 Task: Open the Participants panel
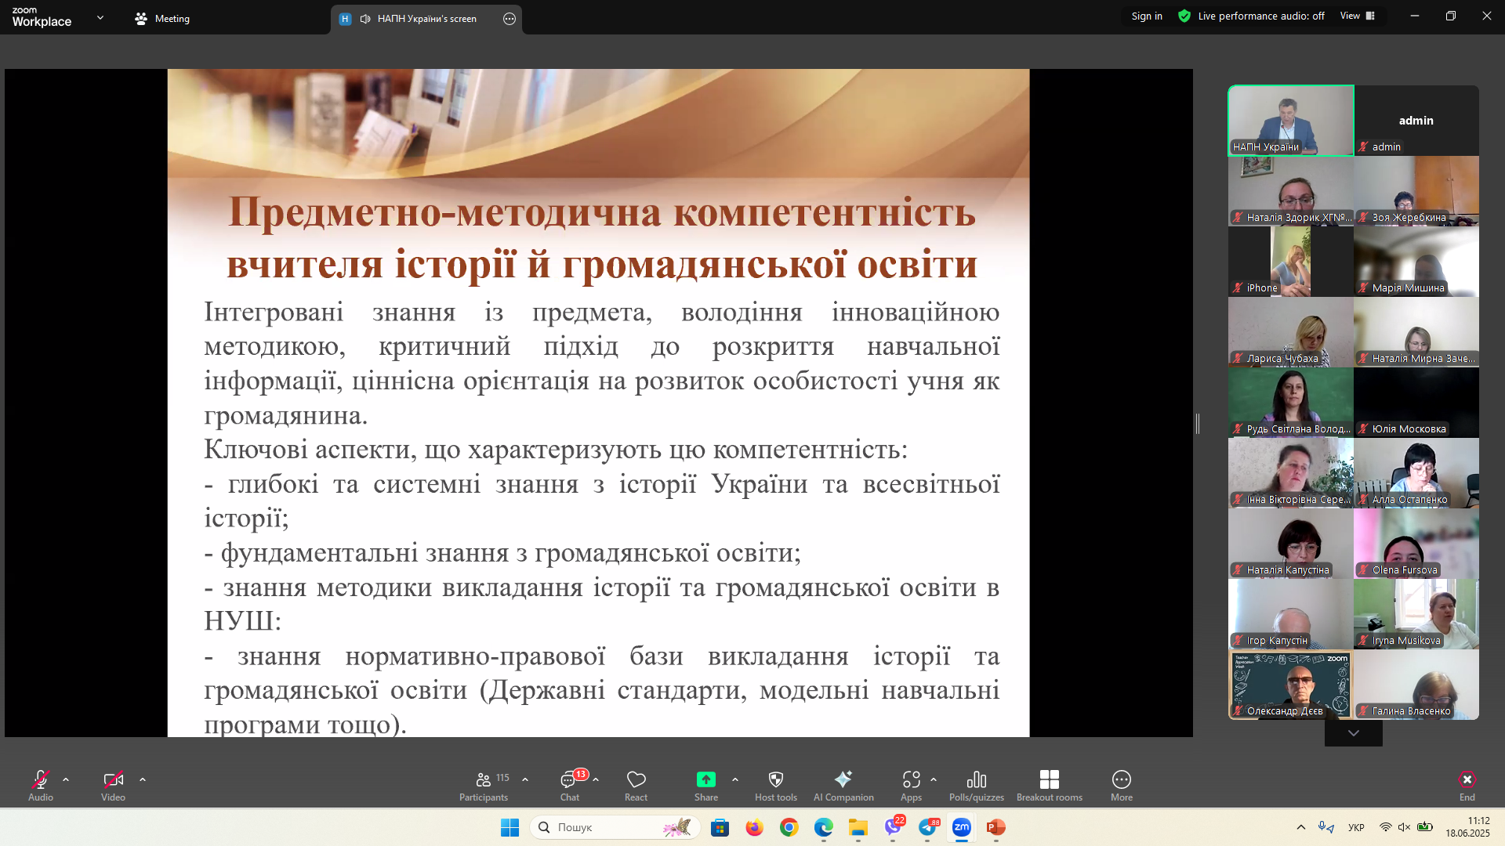484,786
